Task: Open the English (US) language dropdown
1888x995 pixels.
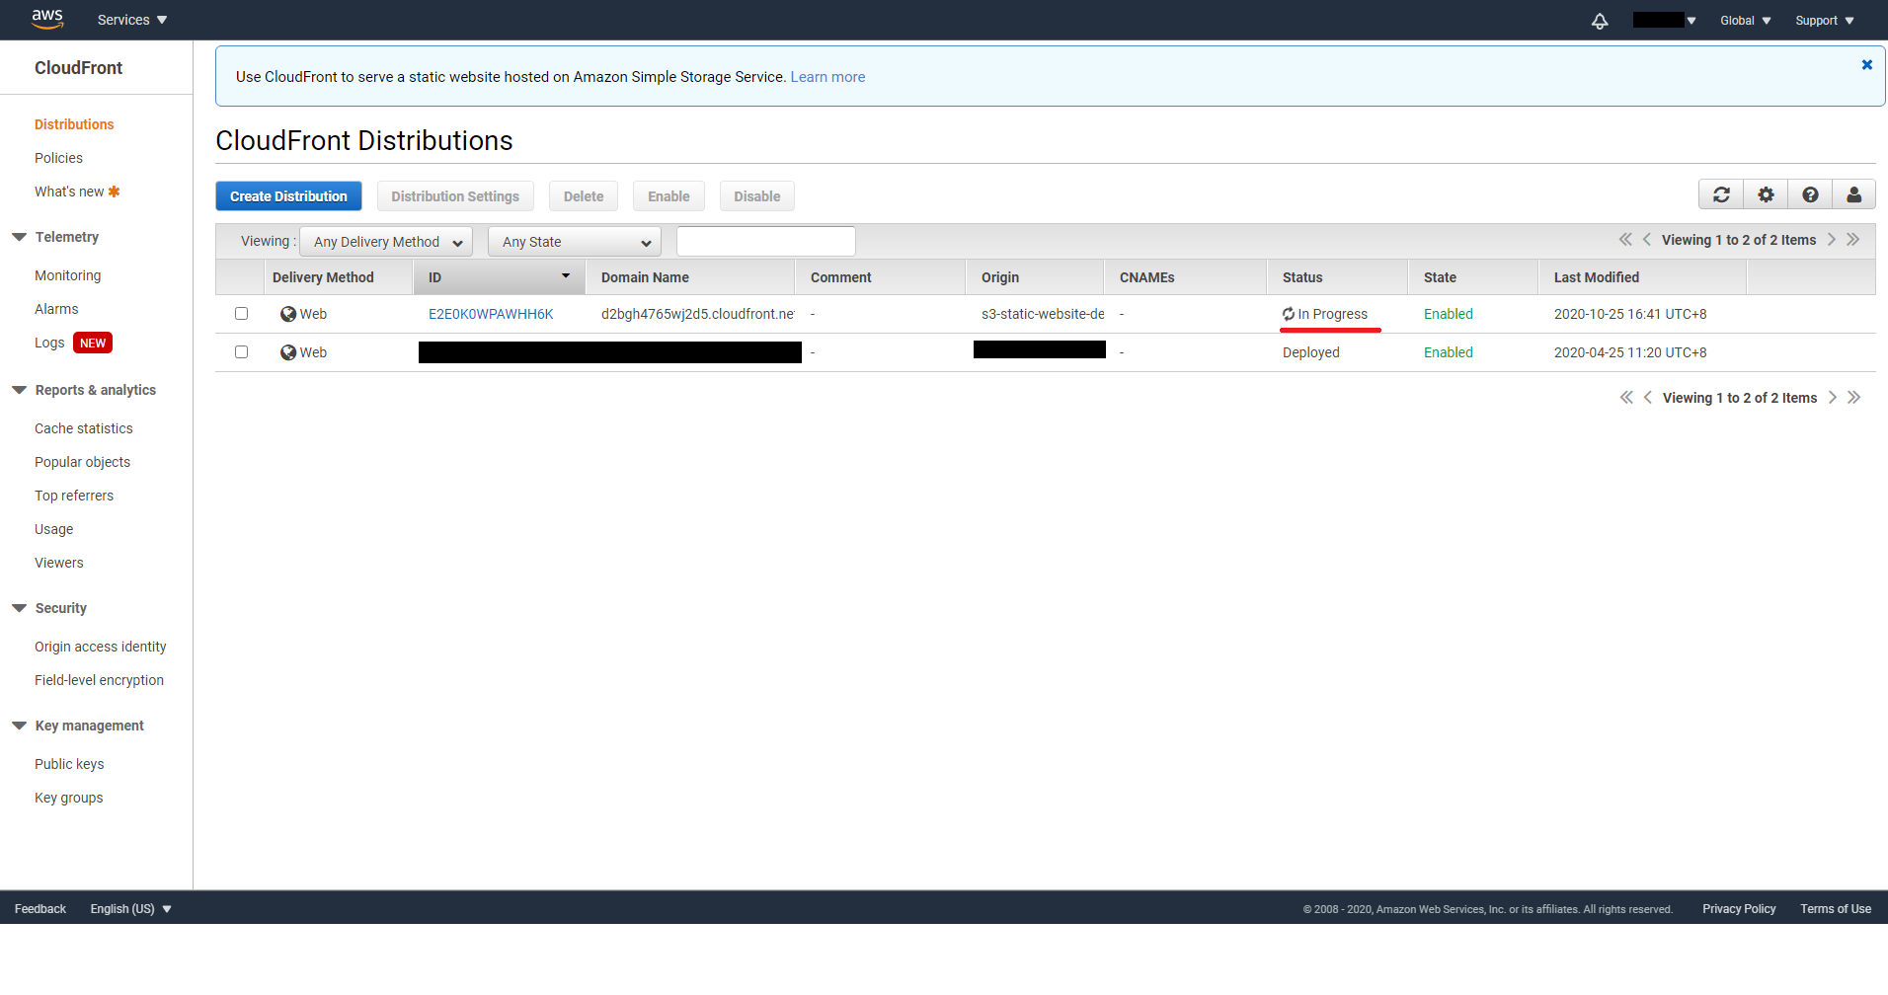Action: pos(130,909)
